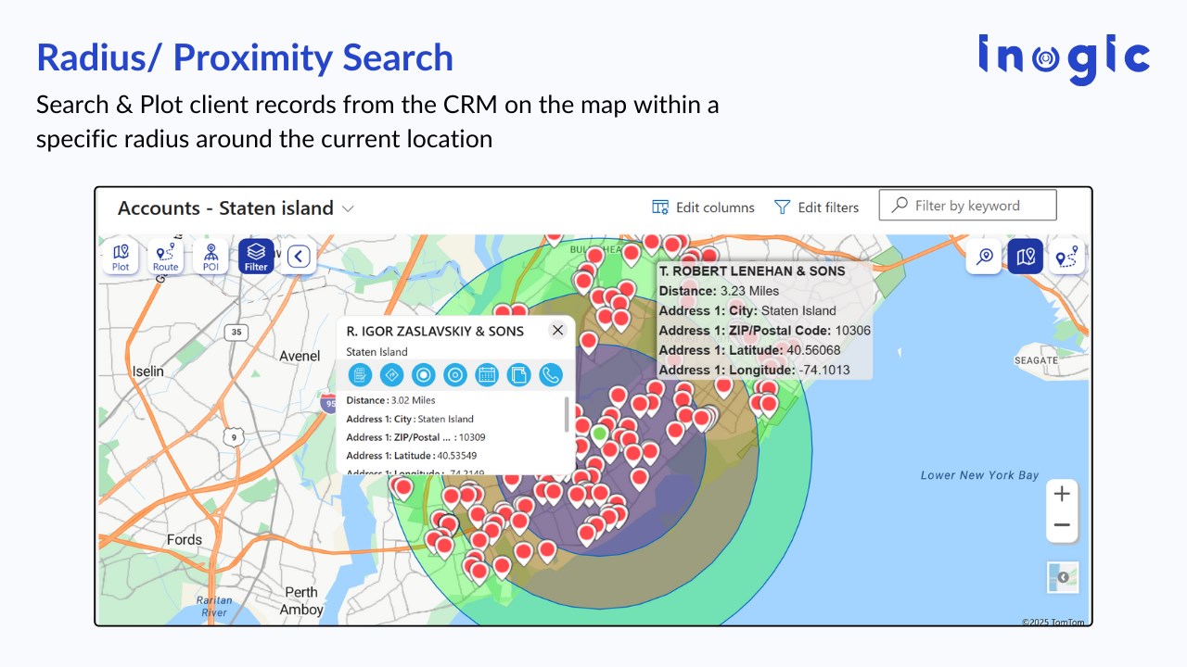Click the Lower New York Bay label

(980, 475)
